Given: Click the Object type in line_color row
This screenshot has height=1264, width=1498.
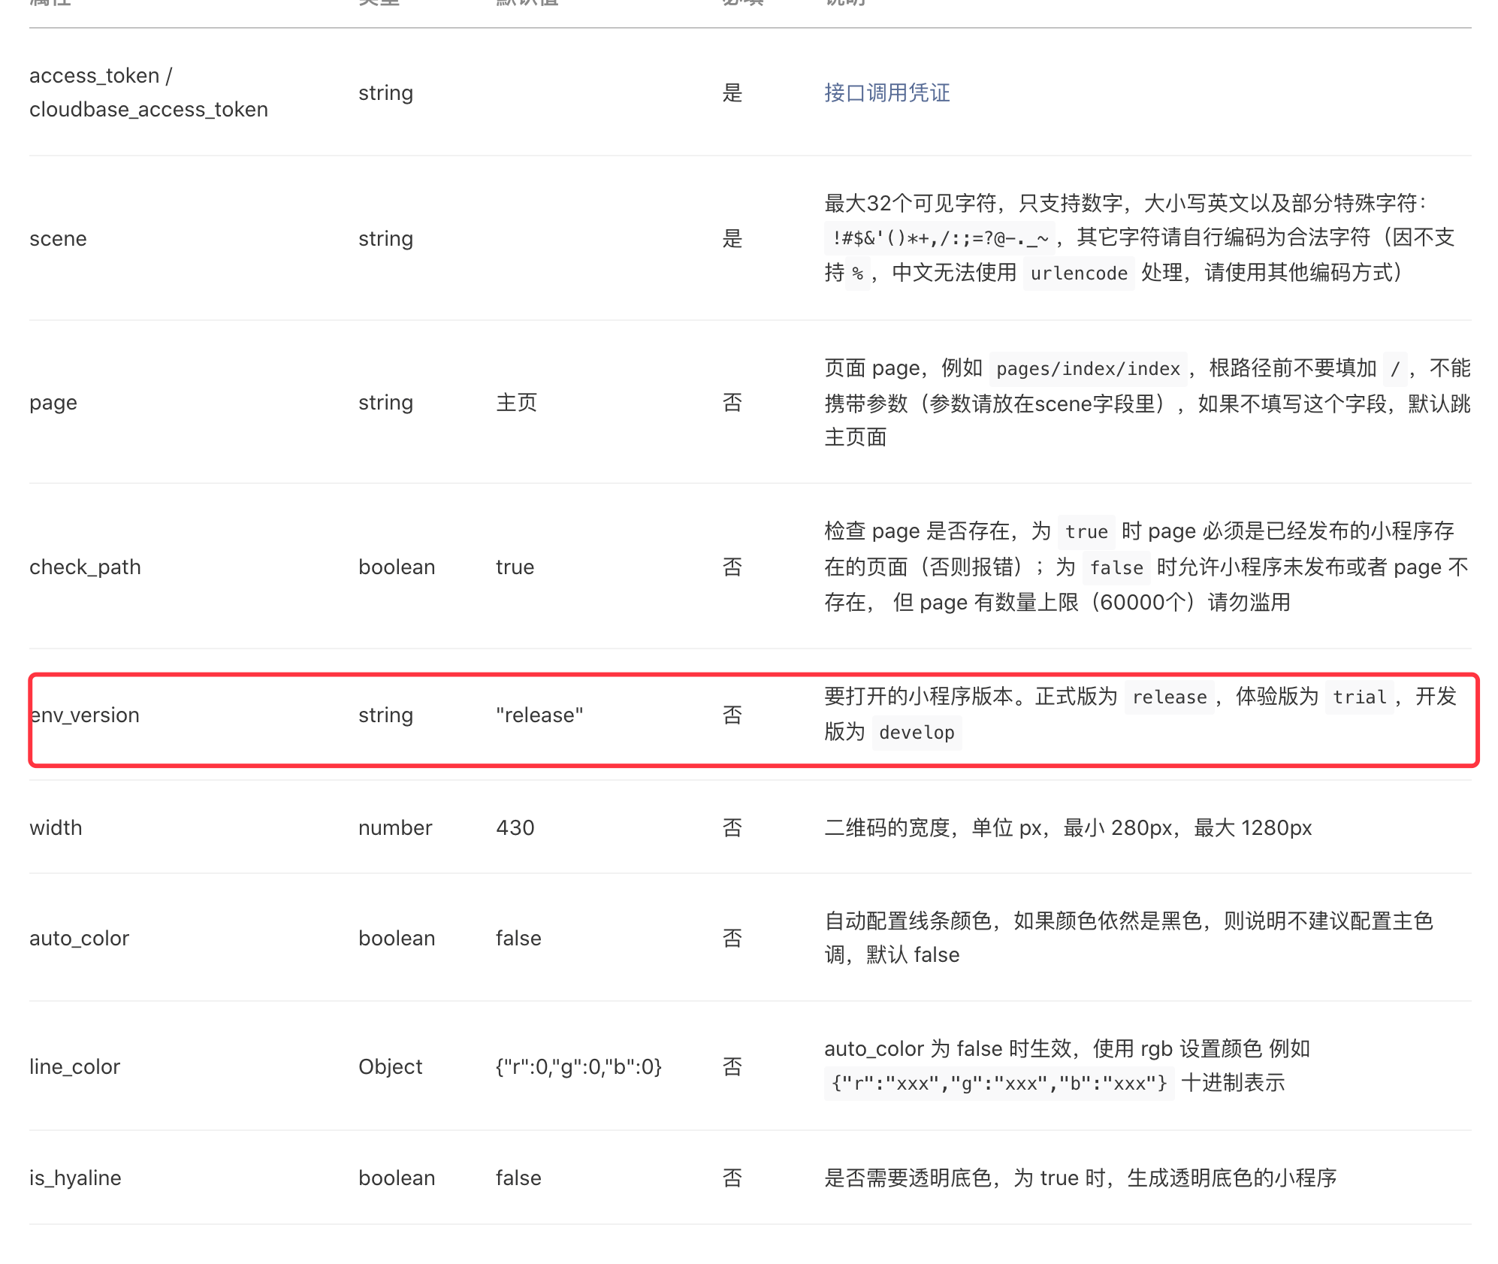Looking at the screenshot, I should pyautogui.click(x=390, y=1067).
